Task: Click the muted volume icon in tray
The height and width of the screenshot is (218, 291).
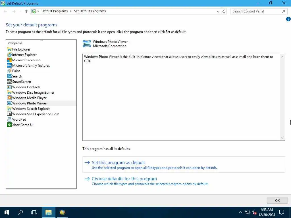Action: 254,212
